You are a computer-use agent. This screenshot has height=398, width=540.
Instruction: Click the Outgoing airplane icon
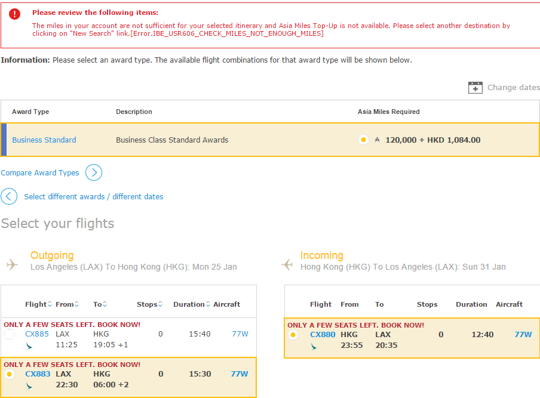[12, 264]
